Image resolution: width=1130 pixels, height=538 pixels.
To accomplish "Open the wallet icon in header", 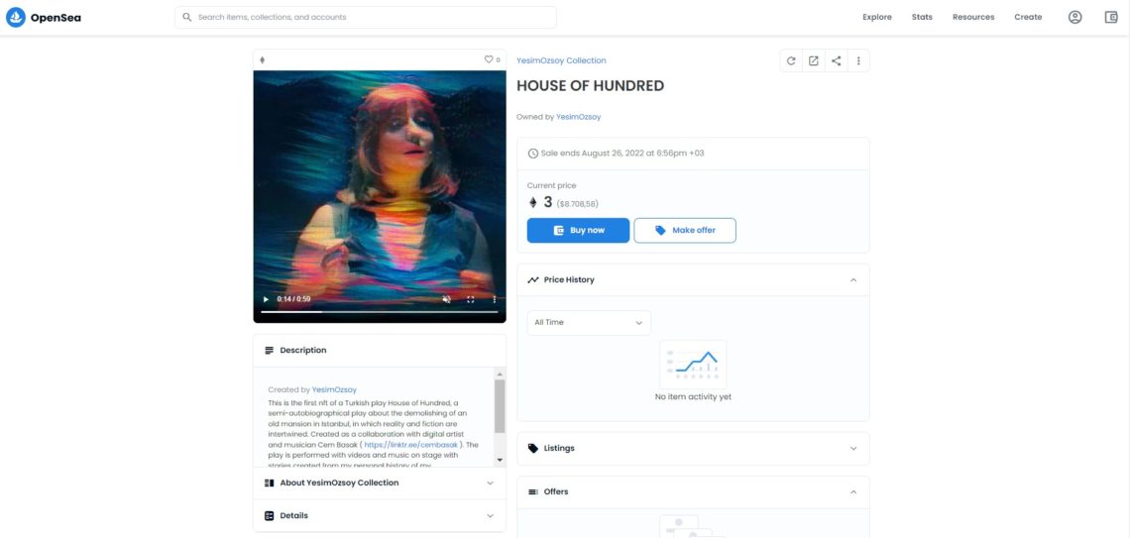I will click(1110, 17).
